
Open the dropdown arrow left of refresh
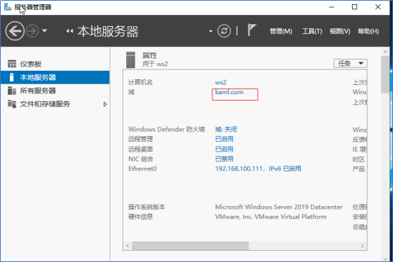coord(210,31)
